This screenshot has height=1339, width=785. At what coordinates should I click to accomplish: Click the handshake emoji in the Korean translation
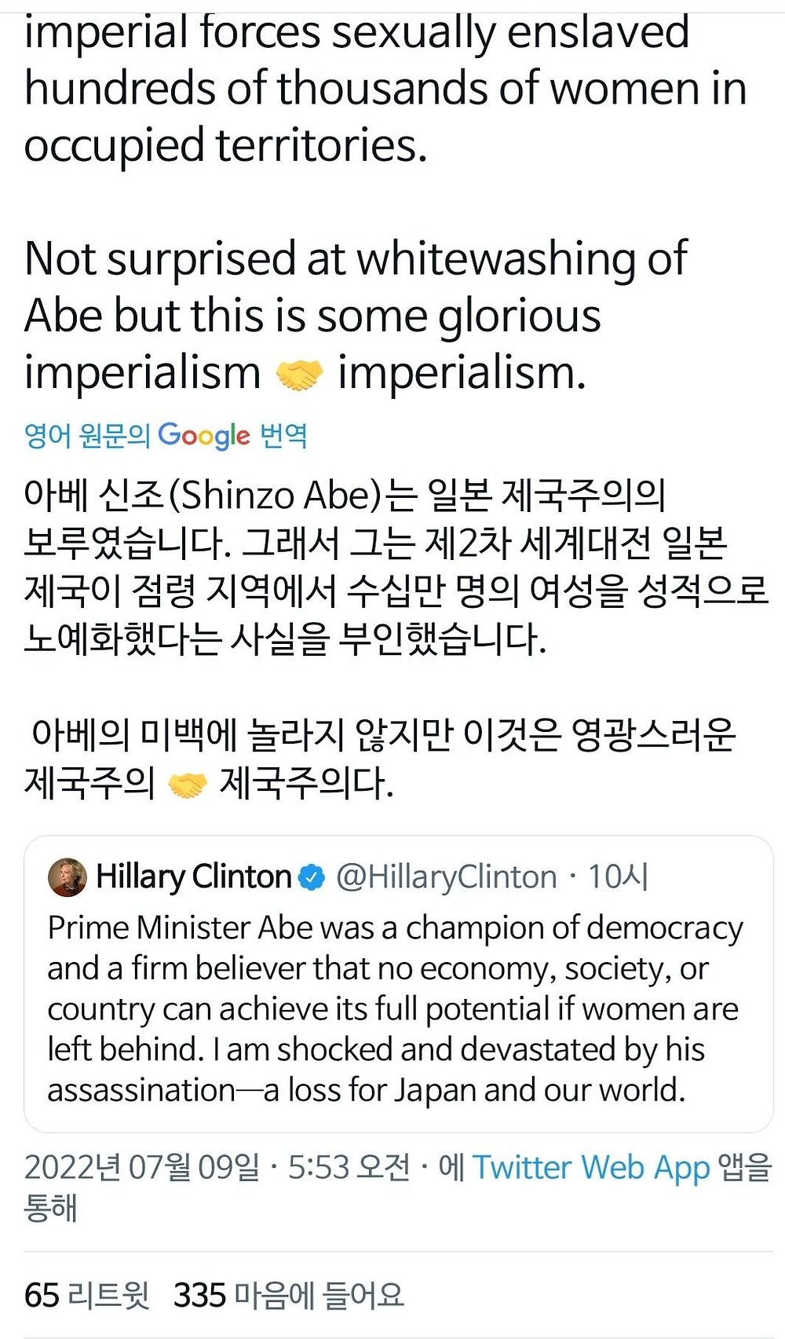[x=188, y=785]
